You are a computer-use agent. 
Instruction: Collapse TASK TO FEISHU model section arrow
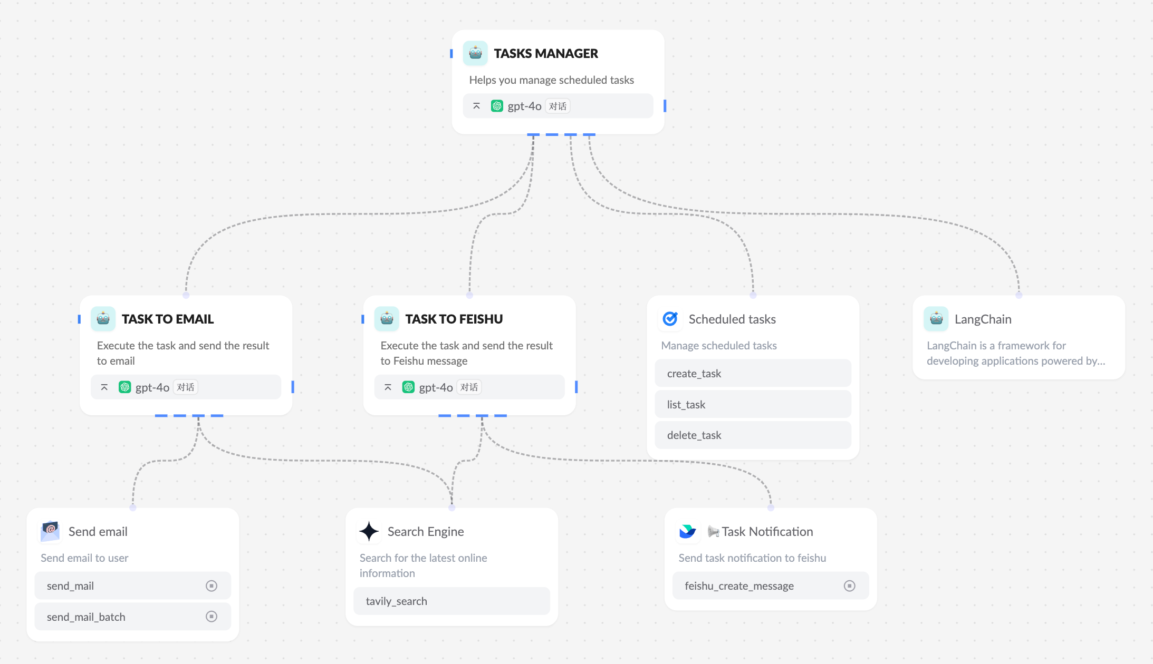[388, 387]
